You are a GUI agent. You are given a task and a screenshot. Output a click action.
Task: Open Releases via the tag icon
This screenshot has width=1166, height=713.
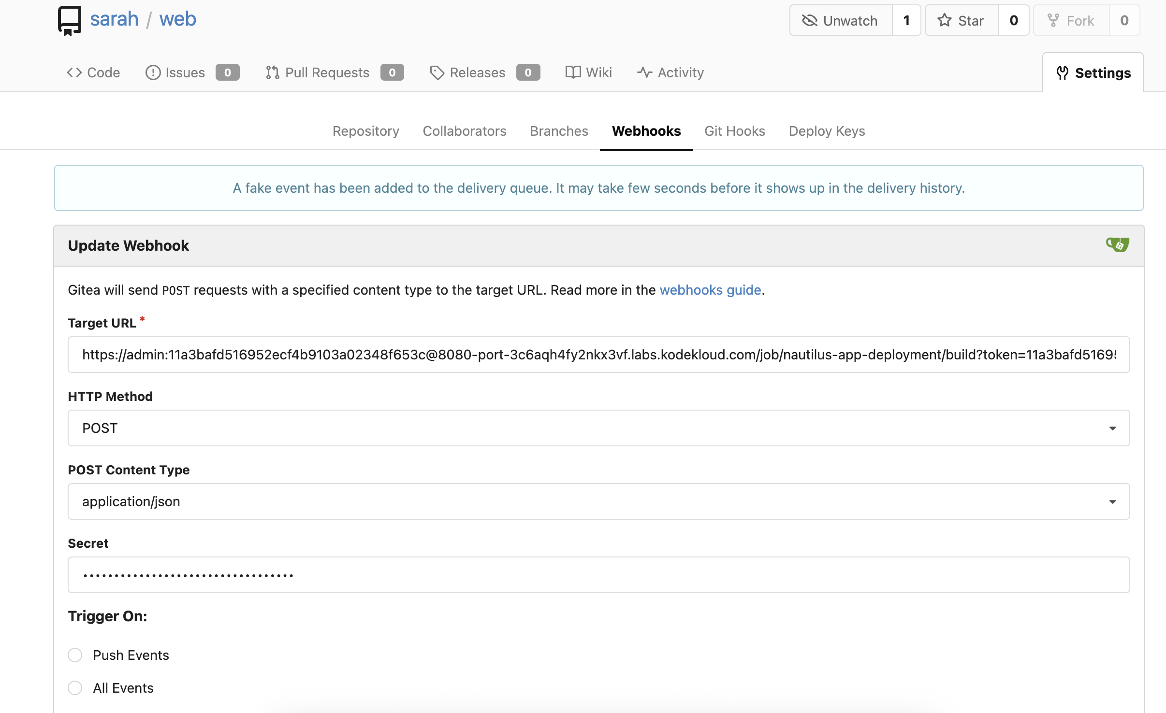tap(437, 72)
